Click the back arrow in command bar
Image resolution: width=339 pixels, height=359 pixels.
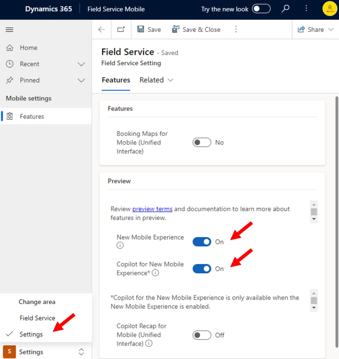[102, 29]
